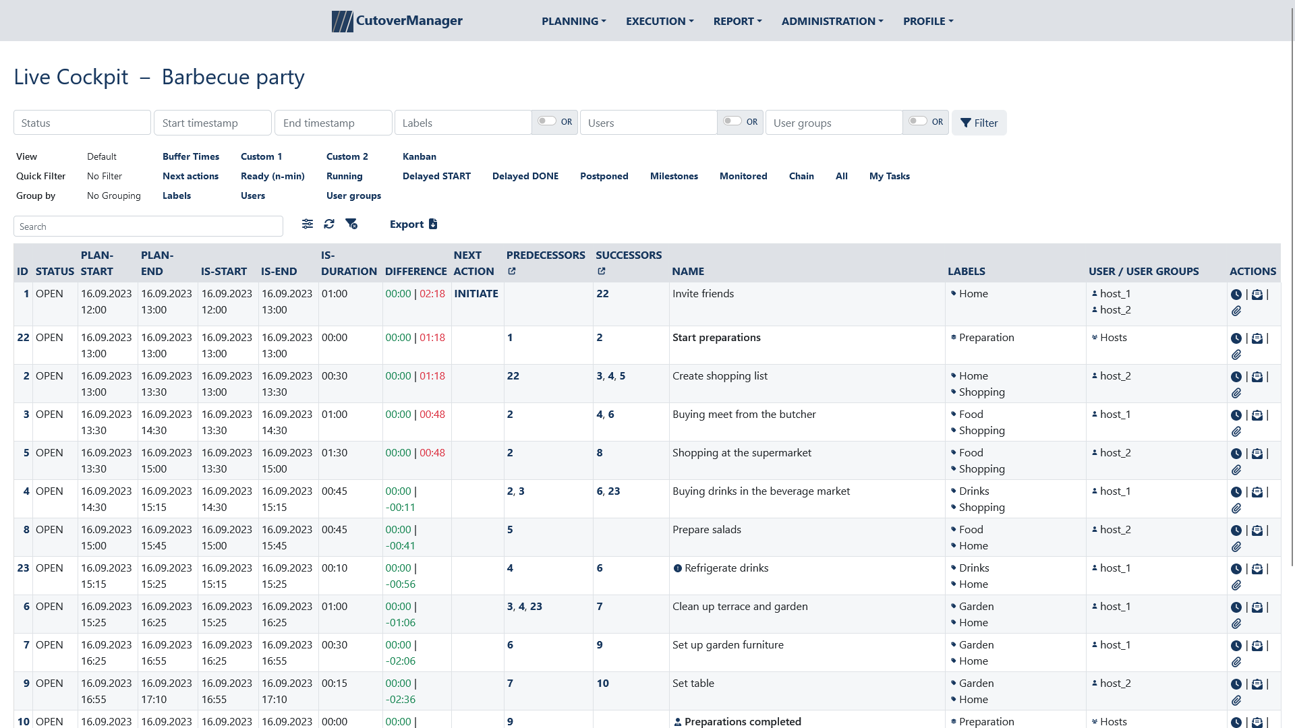Click the refresh icon near Search bar
Screen dimensions: 1295x728
point(328,224)
